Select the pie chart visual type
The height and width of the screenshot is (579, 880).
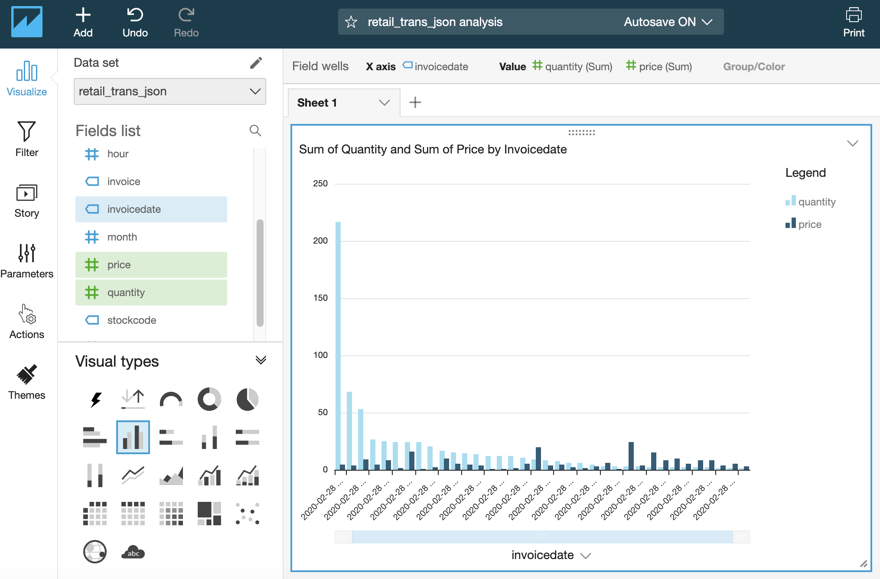(247, 399)
